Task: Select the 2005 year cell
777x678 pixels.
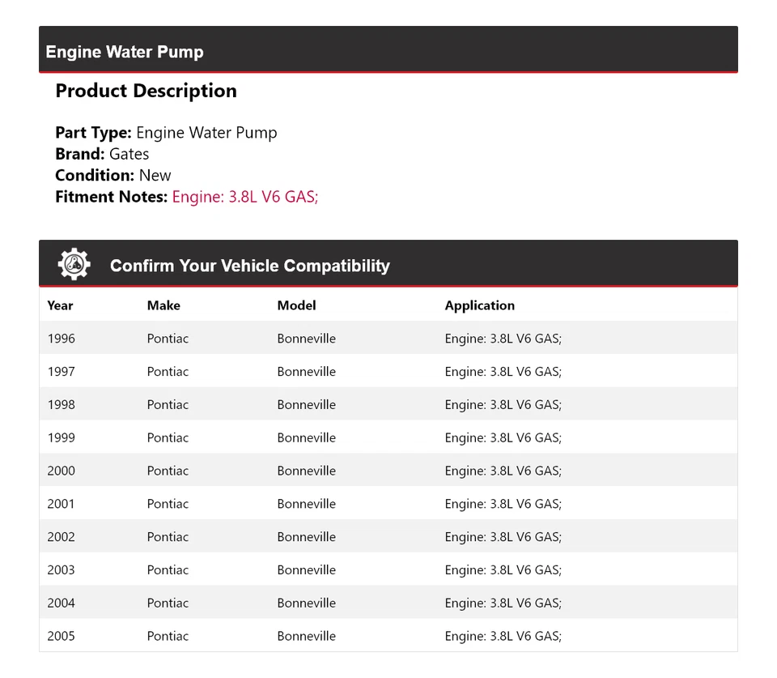Action: click(62, 636)
